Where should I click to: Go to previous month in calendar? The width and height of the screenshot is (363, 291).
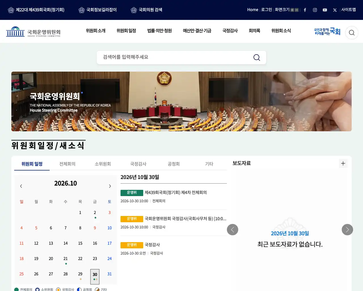[x=21, y=186]
